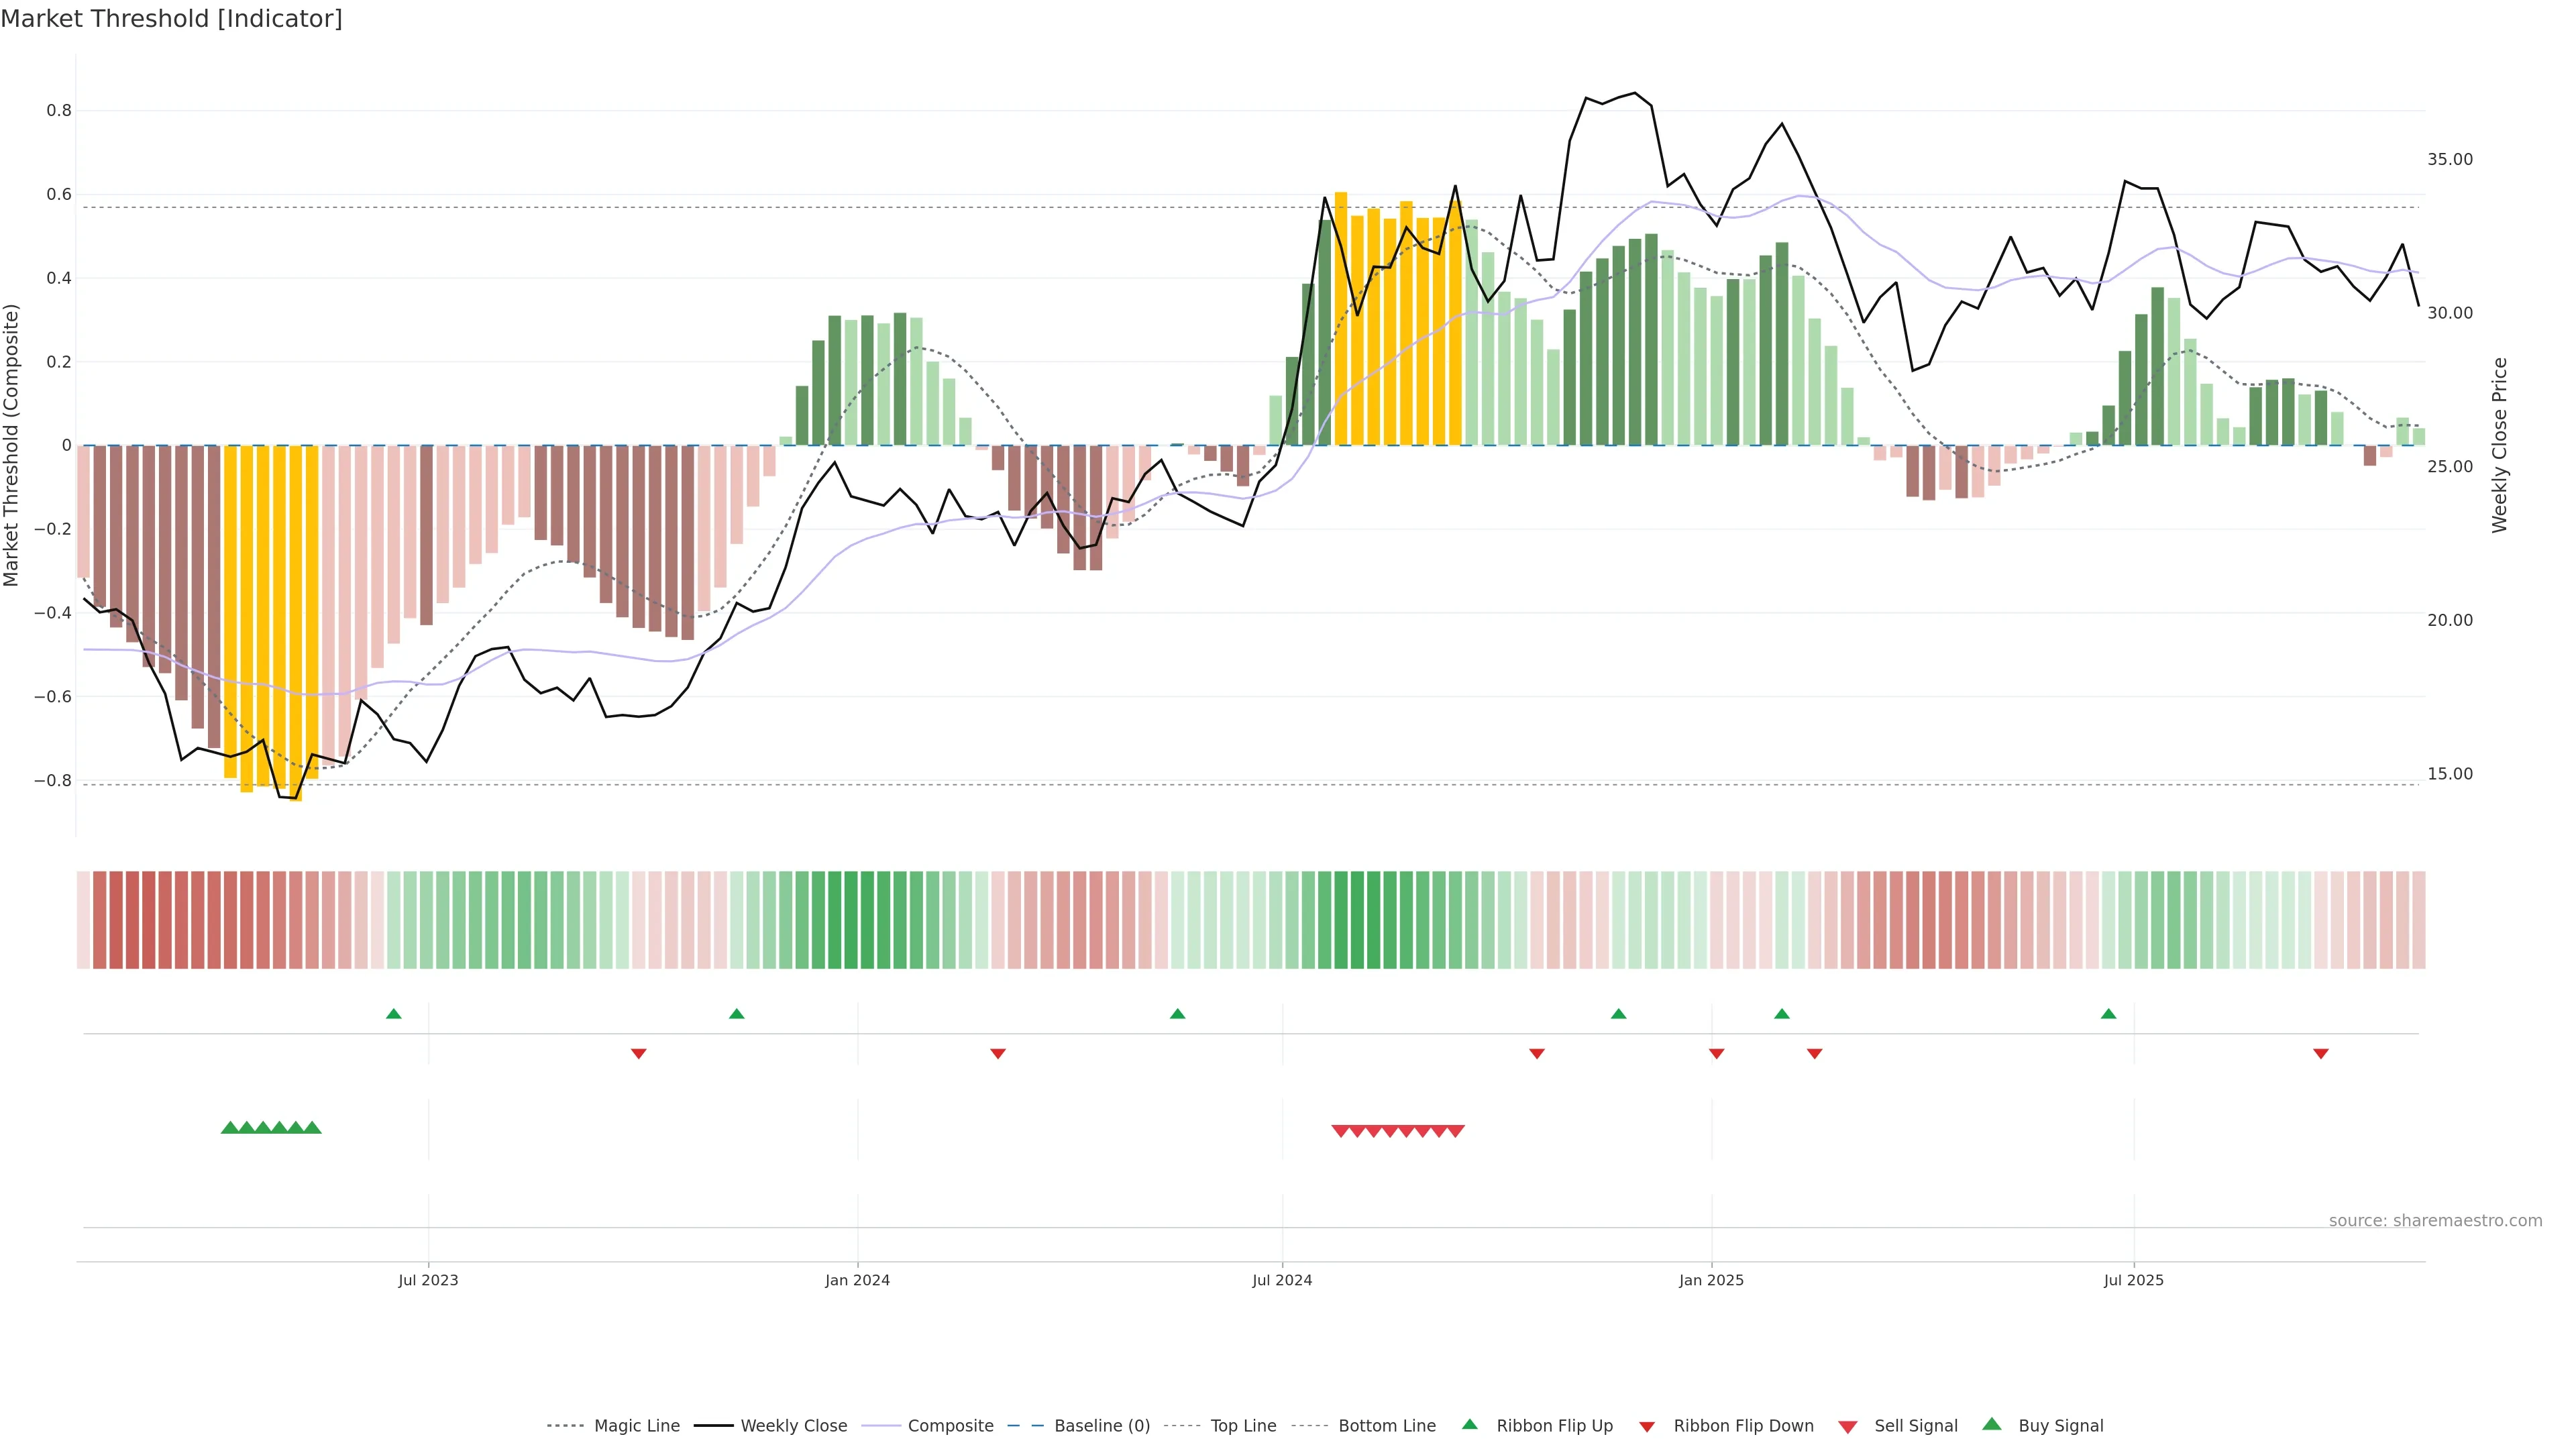2576x1449 pixels.
Task: Click Buy Signal legend green triangle icon
Action: tap(1992, 1425)
